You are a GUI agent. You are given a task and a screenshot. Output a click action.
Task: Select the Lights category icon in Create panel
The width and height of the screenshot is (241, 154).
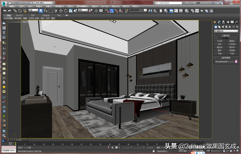click(223, 27)
